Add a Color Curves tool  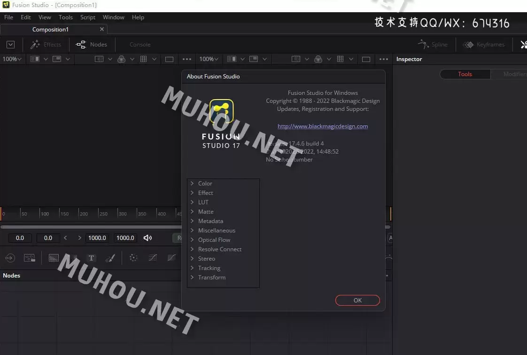point(153,258)
